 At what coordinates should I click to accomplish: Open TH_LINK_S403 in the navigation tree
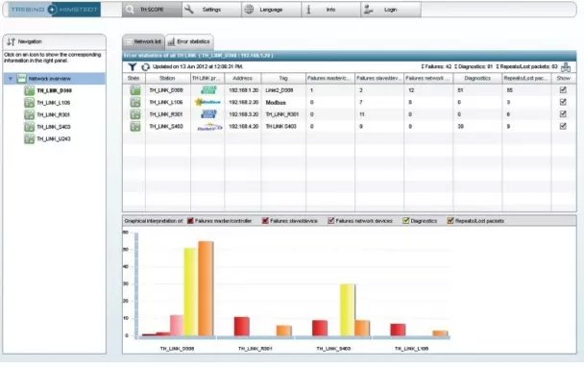(x=54, y=127)
